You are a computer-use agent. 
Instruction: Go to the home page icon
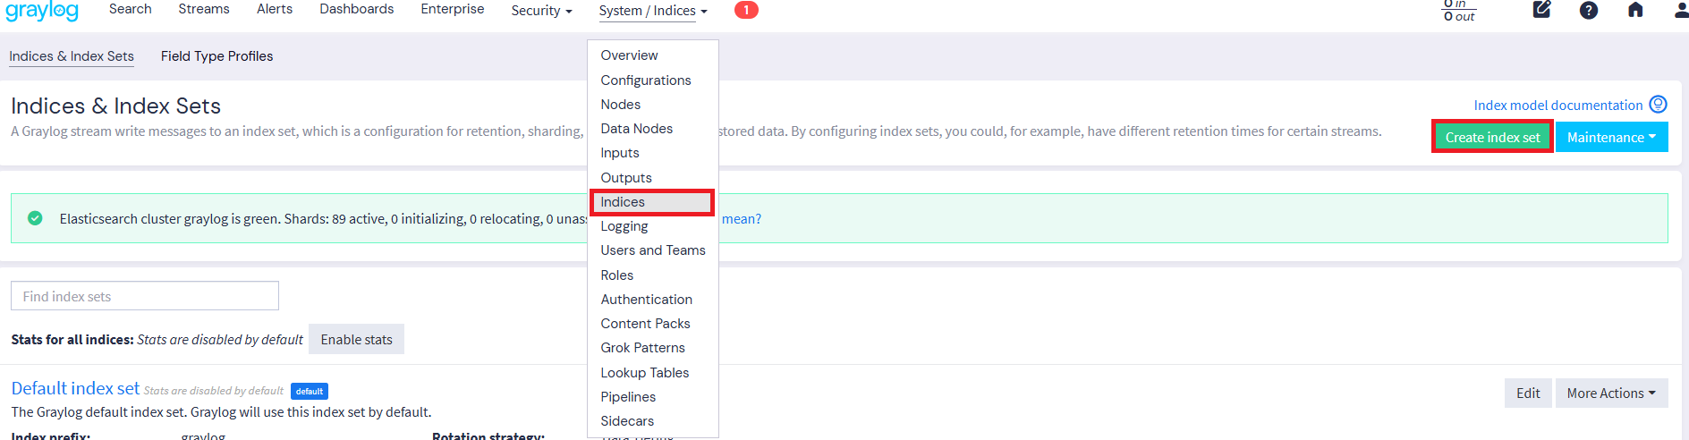coord(1635,10)
